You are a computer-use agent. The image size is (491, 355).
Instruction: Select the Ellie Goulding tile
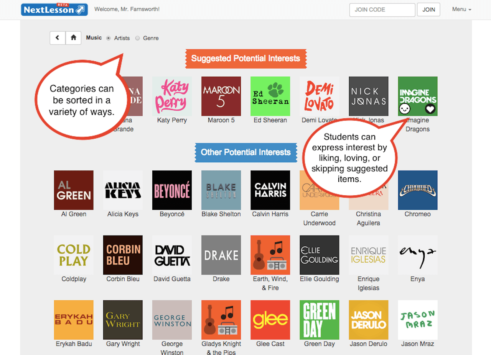point(319,255)
